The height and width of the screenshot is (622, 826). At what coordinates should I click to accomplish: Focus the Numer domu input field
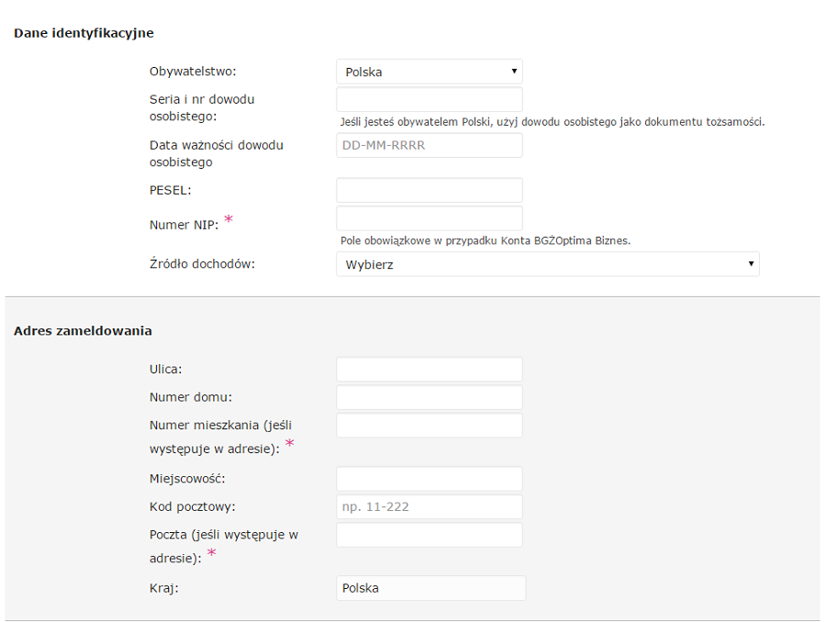[x=430, y=397]
